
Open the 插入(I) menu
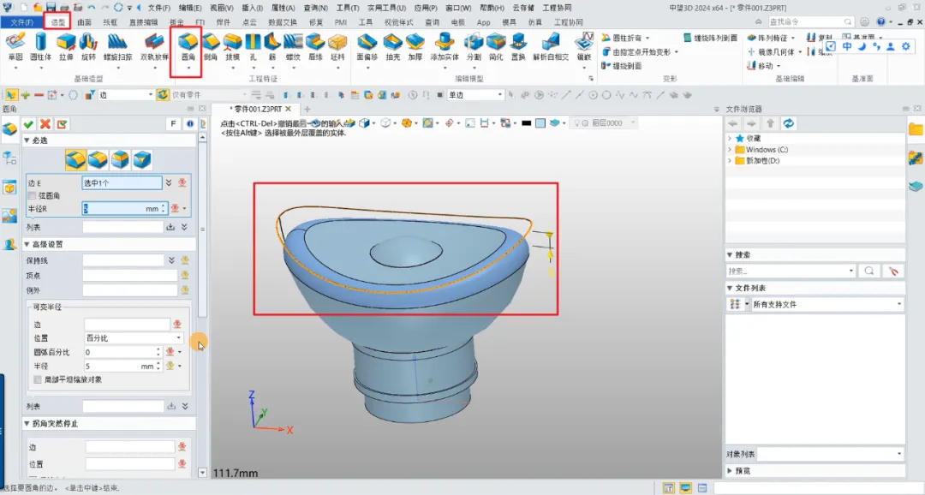pos(252,7)
